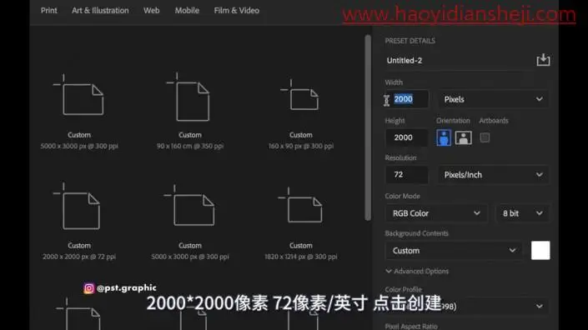This screenshot has width=588, height=330.
Task: Open the Pixels/Inch resolution unit dropdown
Action: point(493,174)
